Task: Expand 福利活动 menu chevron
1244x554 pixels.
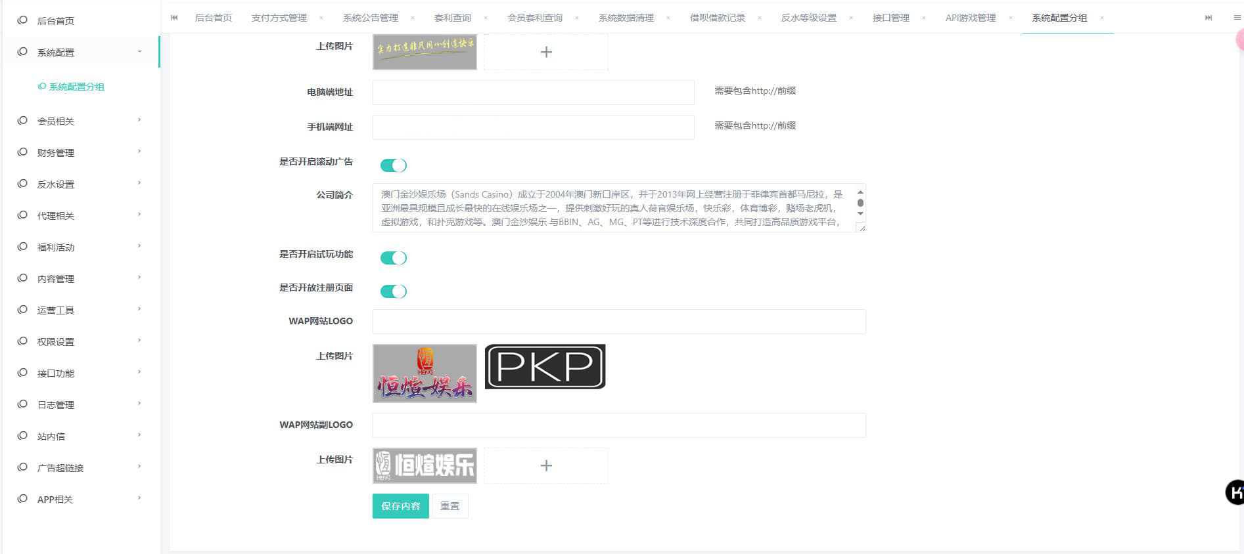Action: [x=139, y=246]
